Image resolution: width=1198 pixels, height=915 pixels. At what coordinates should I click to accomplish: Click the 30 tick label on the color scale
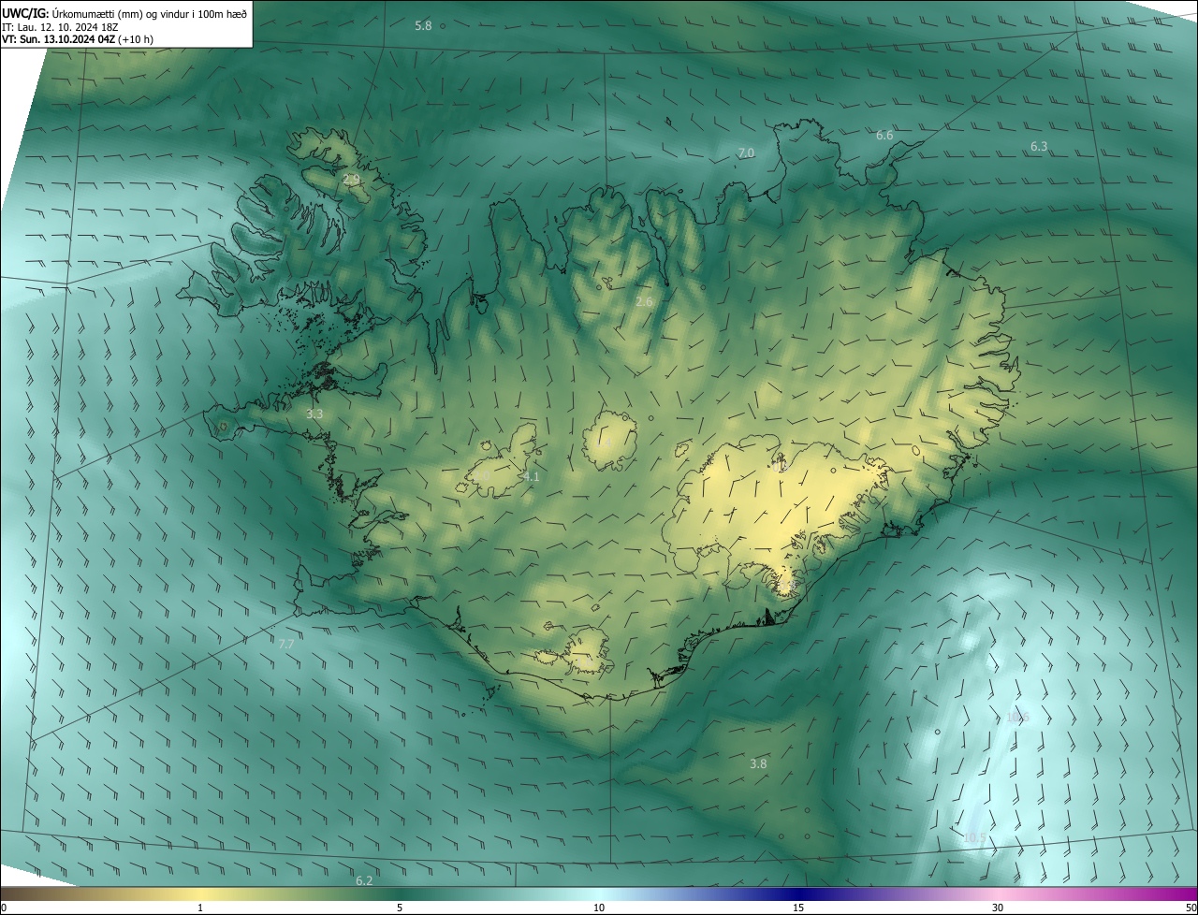pyautogui.click(x=998, y=908)
